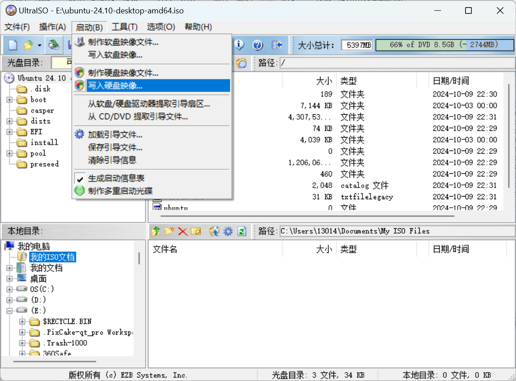Screen dimensions: 516x381
Task: Select the .disk folder in disc tree
Action: 41,89
